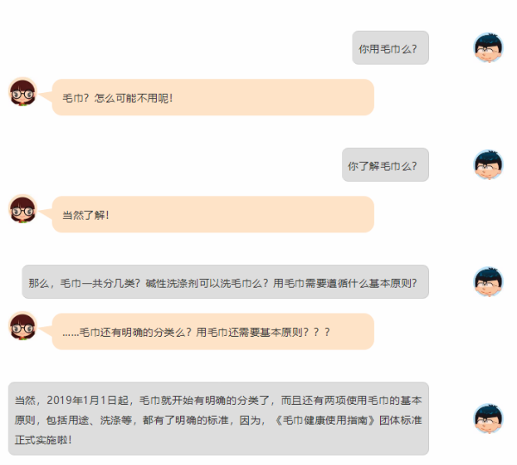The width and height of the screenshot is (517, 465).
Task: Click the text "……毛巾还有明确的分类么?"
Action: coord(128,332)
